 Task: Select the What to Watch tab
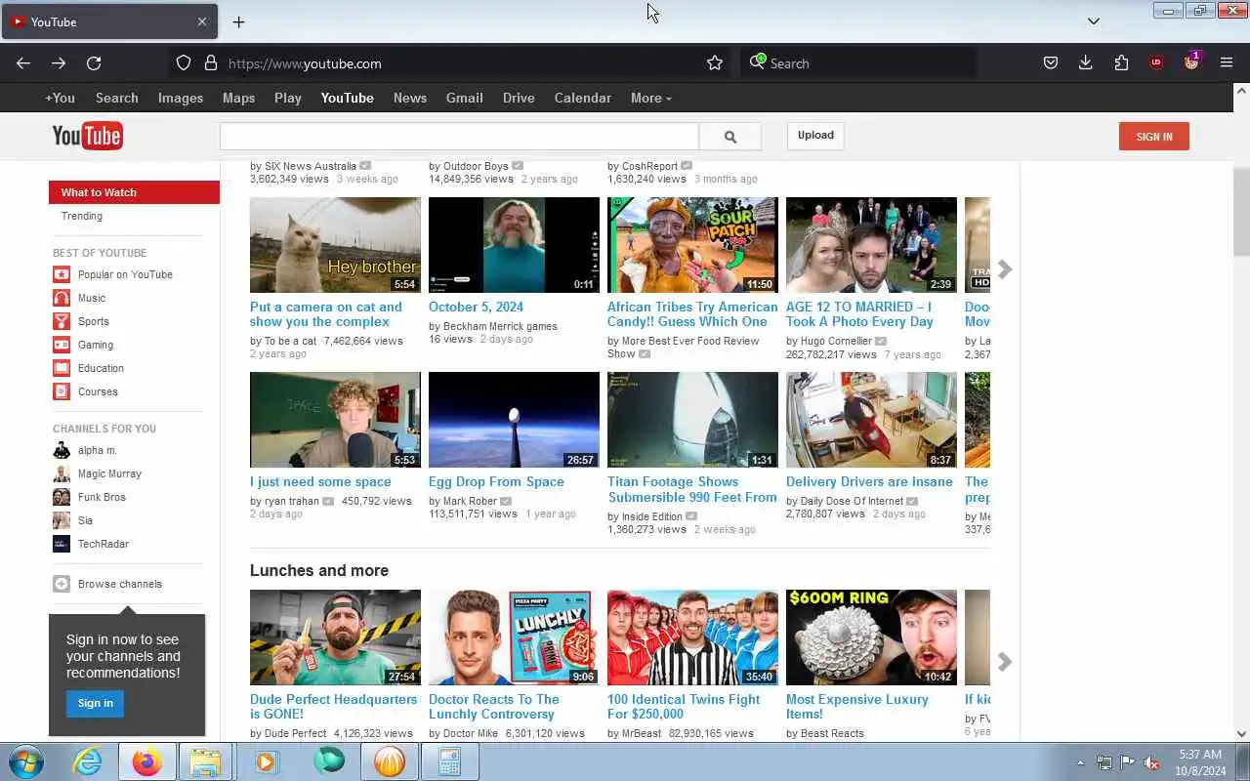pos(135,192)
